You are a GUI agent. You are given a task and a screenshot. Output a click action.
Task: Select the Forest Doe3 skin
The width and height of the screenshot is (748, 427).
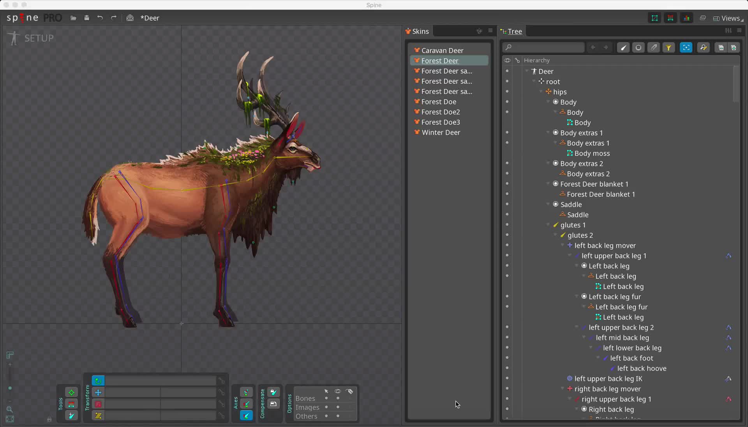click(449, 122)
